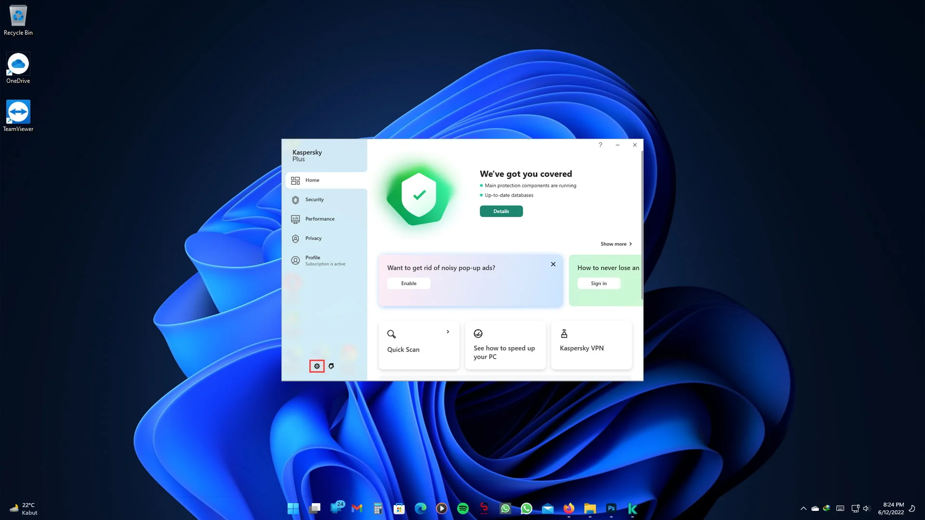Click the Kaspersky Plus product title

pos(307,156)
